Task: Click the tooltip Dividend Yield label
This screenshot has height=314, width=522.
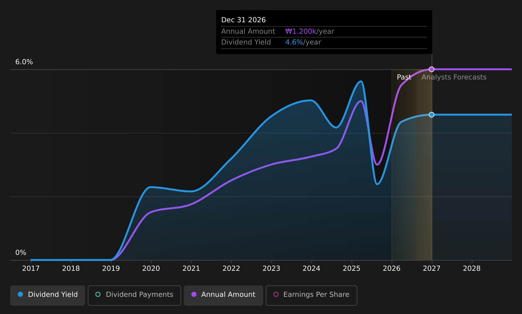Action: (246, 42)
